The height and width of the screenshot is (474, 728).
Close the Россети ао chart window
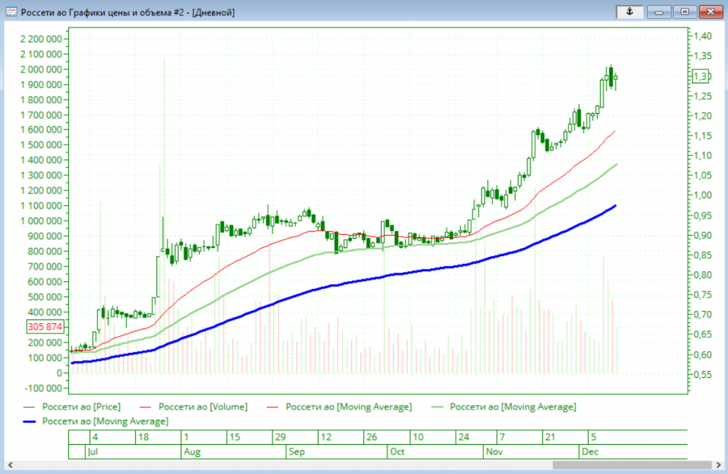pos(710,11)
